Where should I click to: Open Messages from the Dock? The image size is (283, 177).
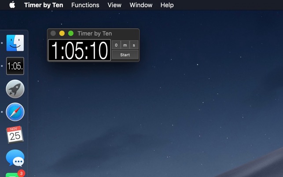(15, 158)
